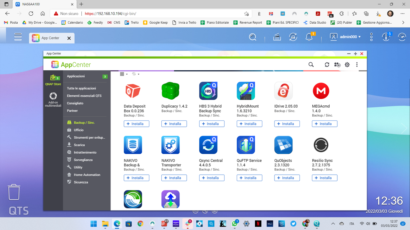The image size is (410, 230).
Task: Show QTS background tasks icon
Action: pos(277,37)
